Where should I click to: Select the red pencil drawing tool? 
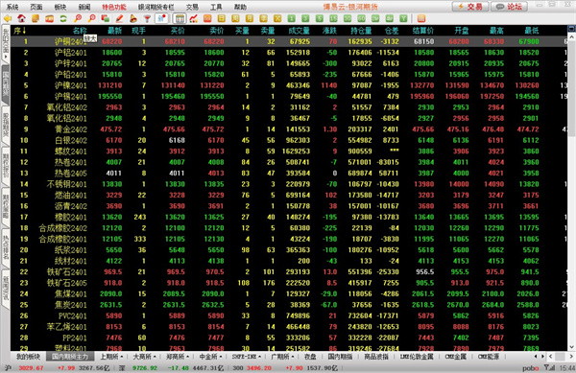point(119,18)
